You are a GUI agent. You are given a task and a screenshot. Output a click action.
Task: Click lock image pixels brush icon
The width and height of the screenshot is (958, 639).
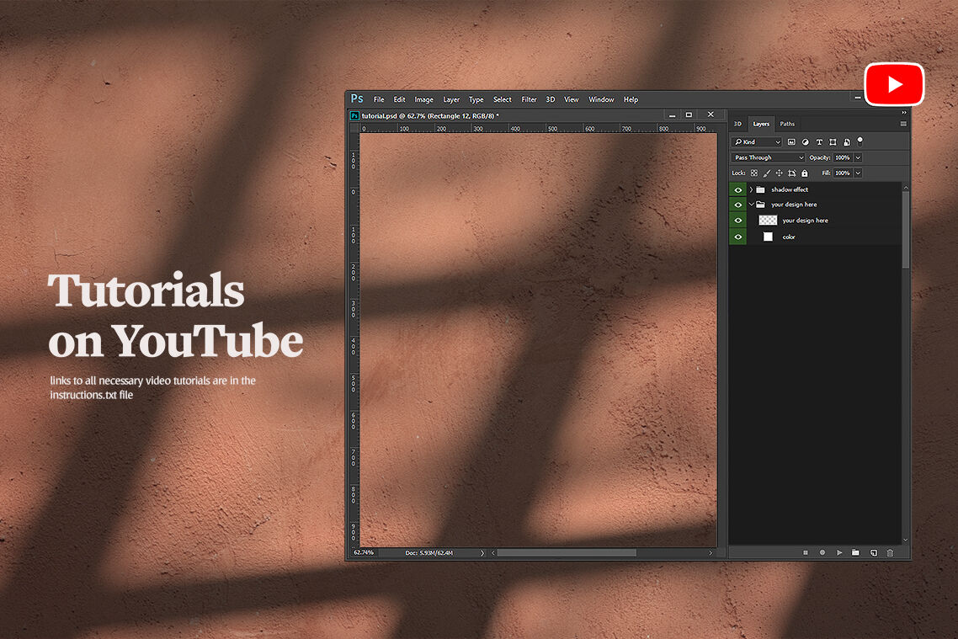click(766, 173)
